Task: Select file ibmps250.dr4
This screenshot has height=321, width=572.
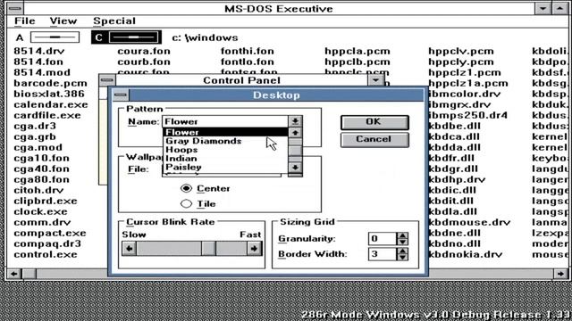Action: click(468, 115)
